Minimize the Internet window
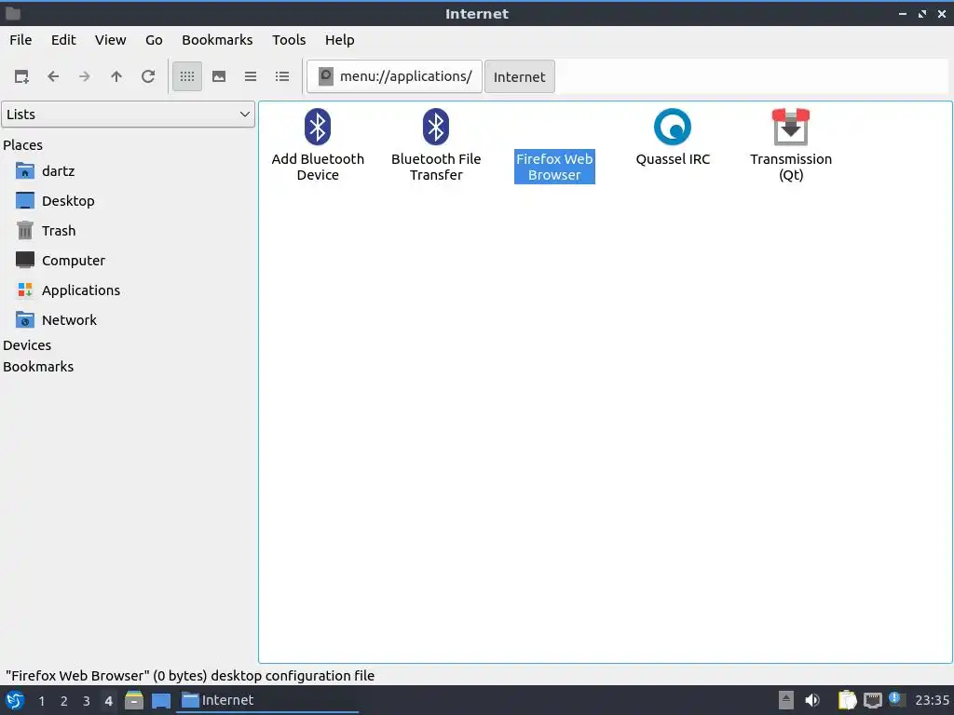The width and height of the screenshot is (954, 715). click(x=902, y=13)
